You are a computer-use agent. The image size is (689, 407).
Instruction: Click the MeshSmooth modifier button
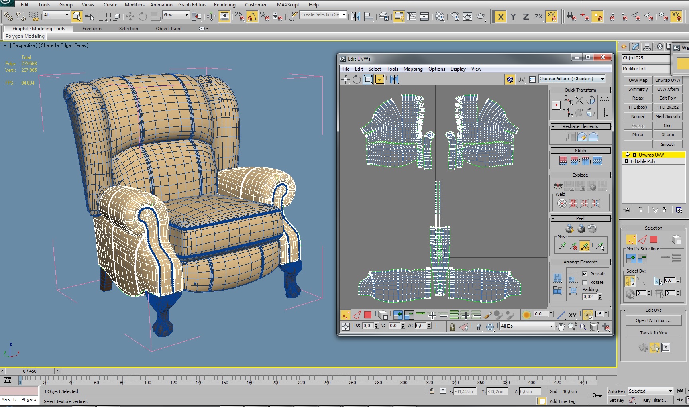[x=667, y=116]
